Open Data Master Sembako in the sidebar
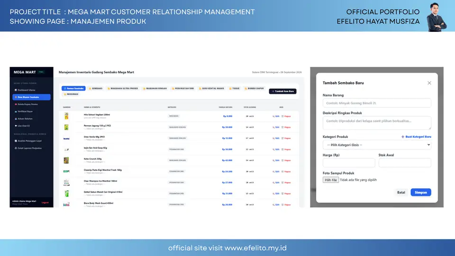 pos(31,97)
